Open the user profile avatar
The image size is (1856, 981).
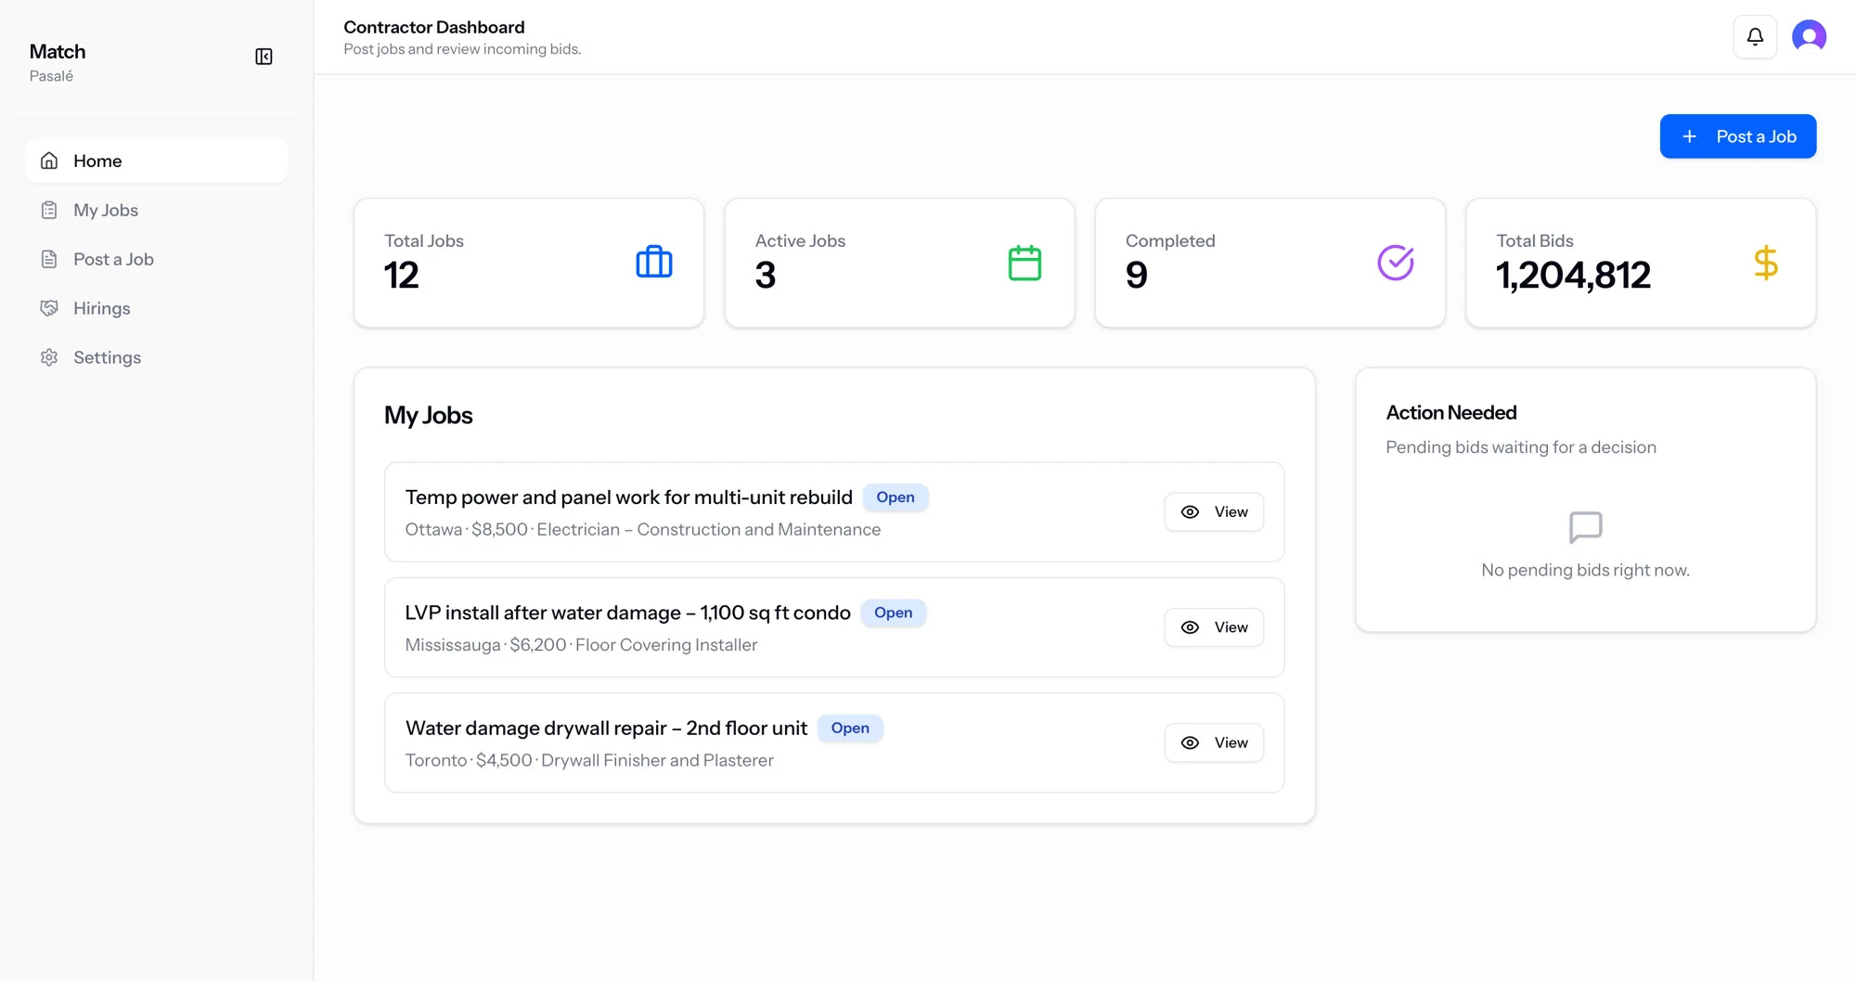(1809, 37)
